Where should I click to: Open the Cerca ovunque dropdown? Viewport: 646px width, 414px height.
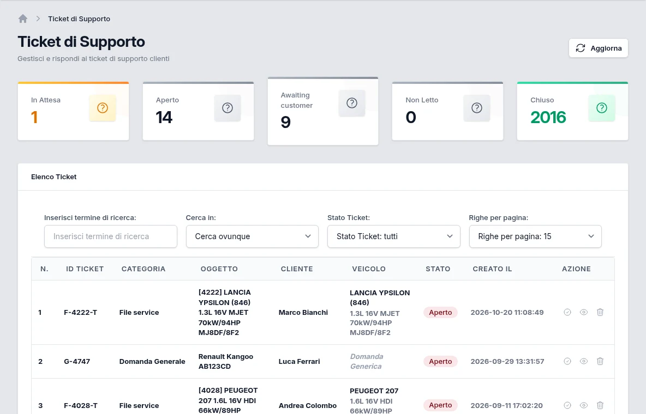[x=252, y=236]
